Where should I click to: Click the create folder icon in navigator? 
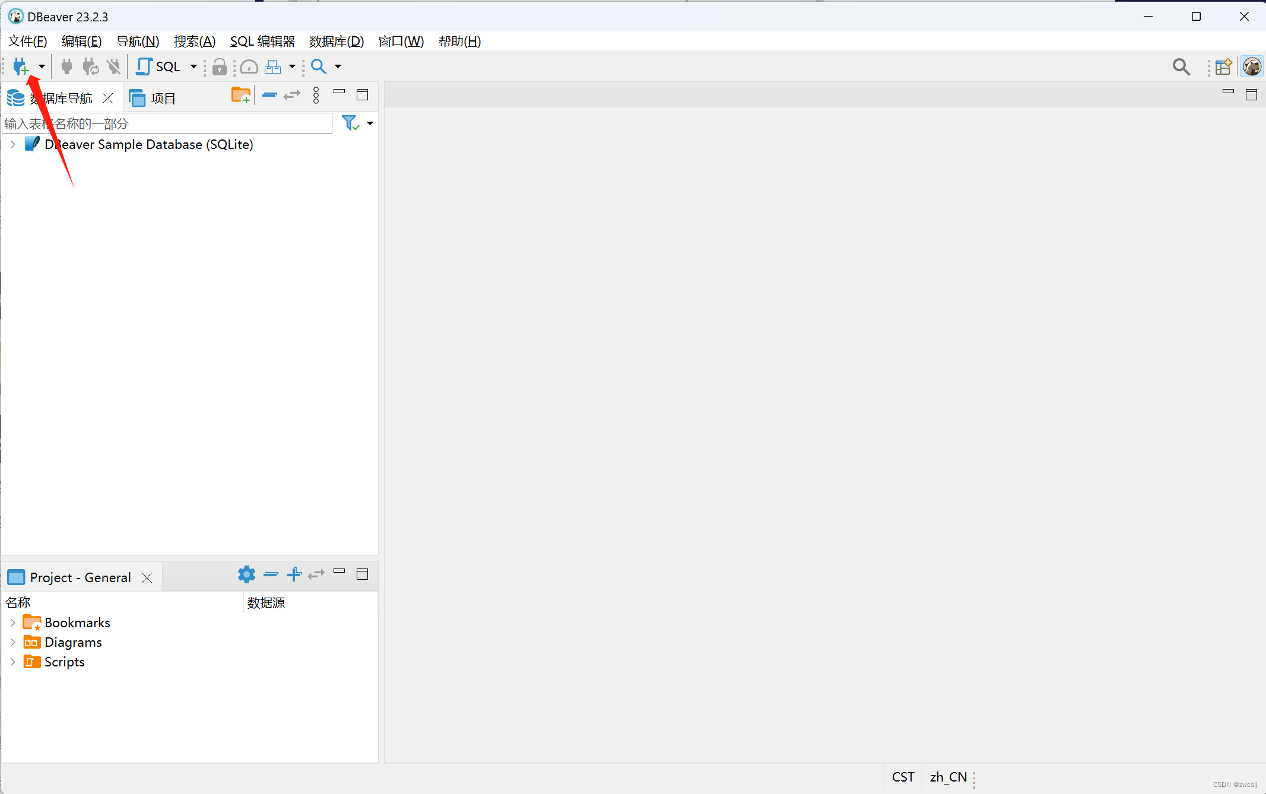click(240, 95)
